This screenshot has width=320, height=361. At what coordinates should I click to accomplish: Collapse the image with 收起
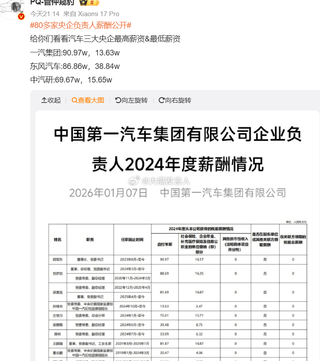pos(51,100)
